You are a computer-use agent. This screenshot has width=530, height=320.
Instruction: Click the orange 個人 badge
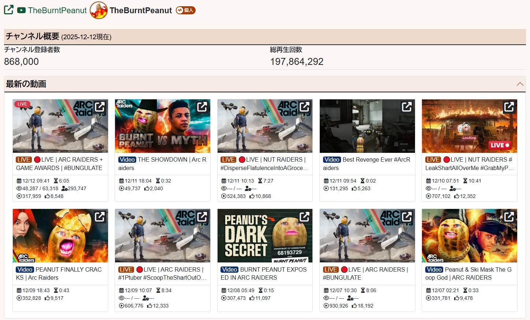186,10
